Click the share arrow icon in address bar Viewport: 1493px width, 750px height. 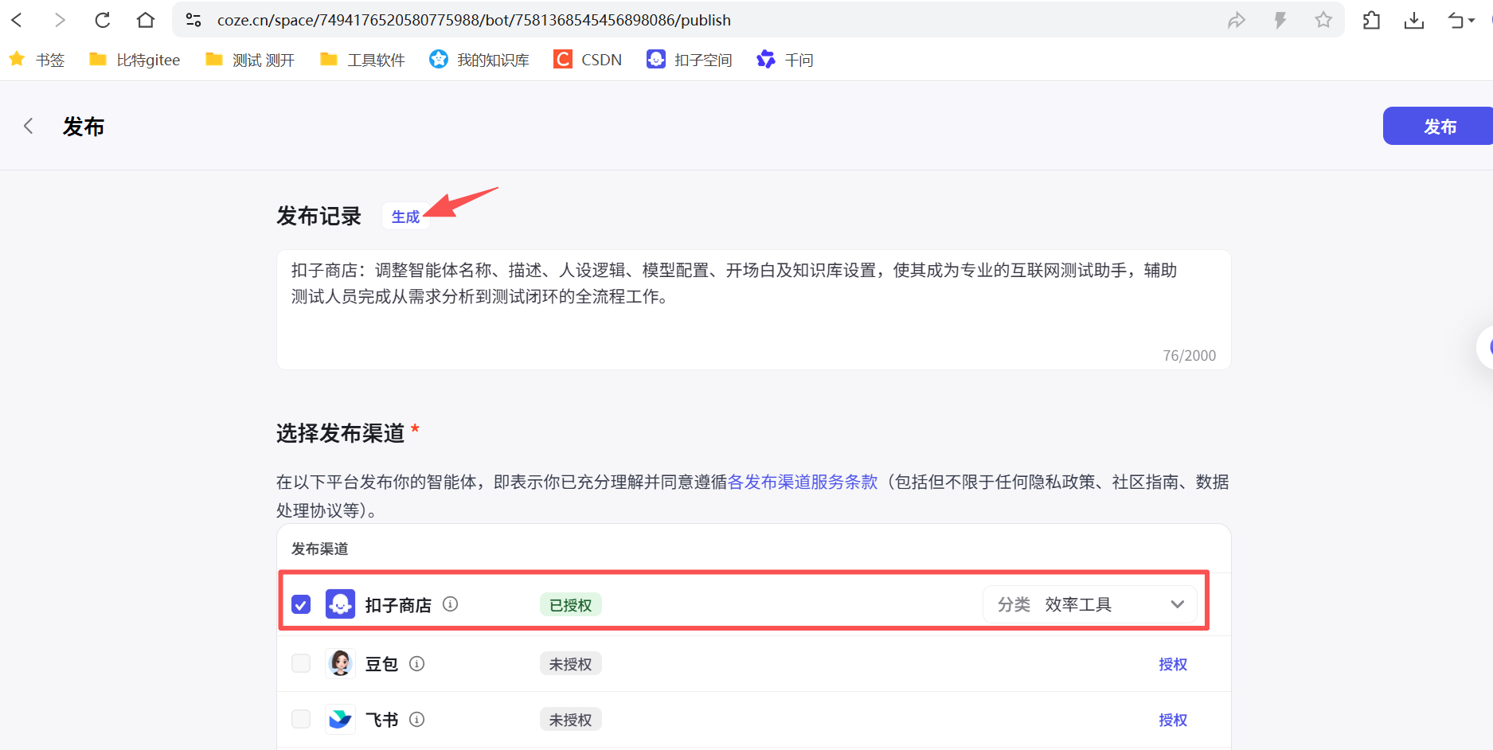click(x=1237, y=20)
